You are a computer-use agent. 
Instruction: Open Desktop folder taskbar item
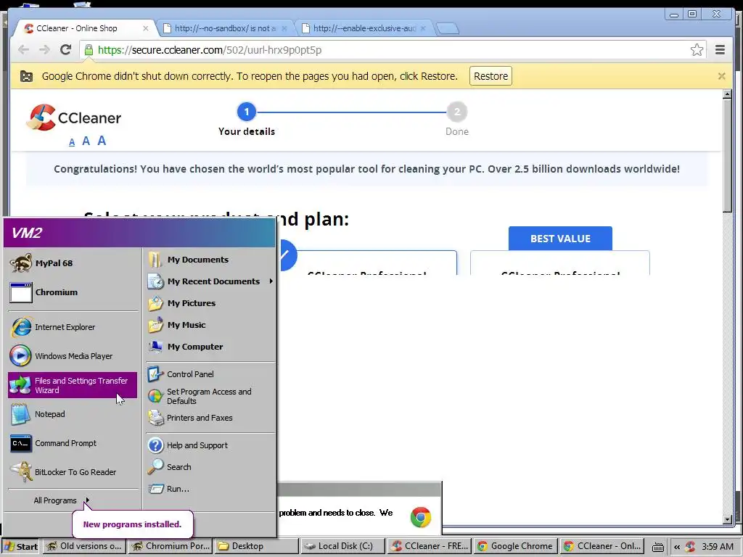[x=256, y=546]
